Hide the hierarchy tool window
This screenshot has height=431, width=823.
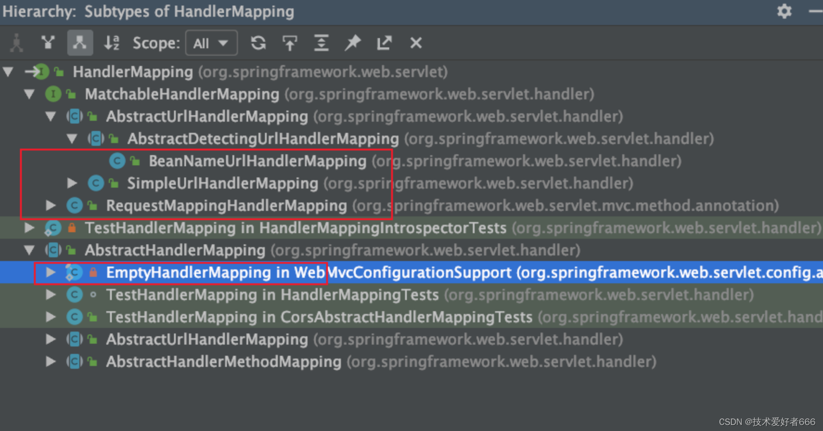pyautogui.click(x=815, y=11)
